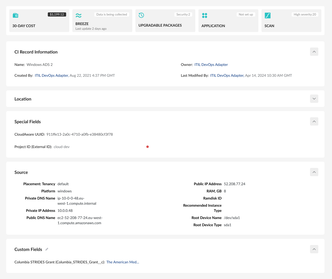The image size is (332, 279).
Task: Edit Custom Fields using the pencil icon
Action: [47, 249]
